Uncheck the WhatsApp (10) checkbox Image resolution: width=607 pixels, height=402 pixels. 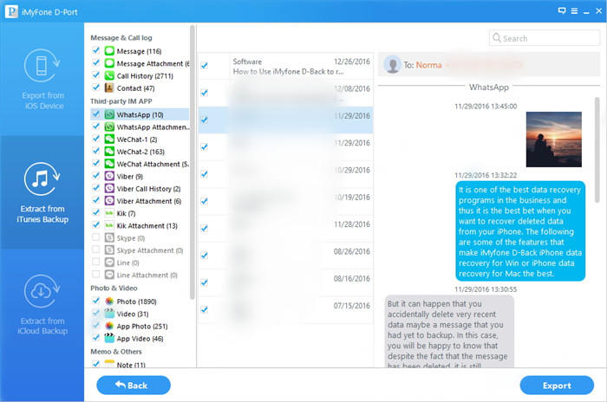96,114
